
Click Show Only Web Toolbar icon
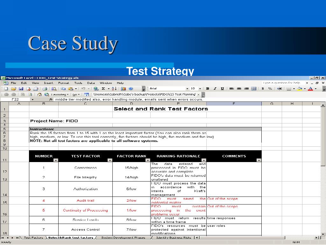pyautogui.click(x=87, y=94)
